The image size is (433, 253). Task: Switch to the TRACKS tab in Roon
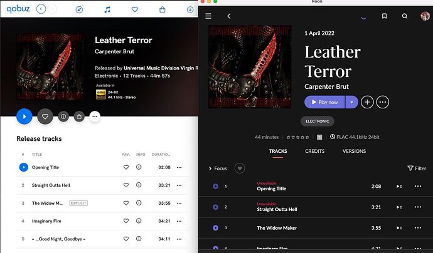pyautogui.click(x=278, y=152)
